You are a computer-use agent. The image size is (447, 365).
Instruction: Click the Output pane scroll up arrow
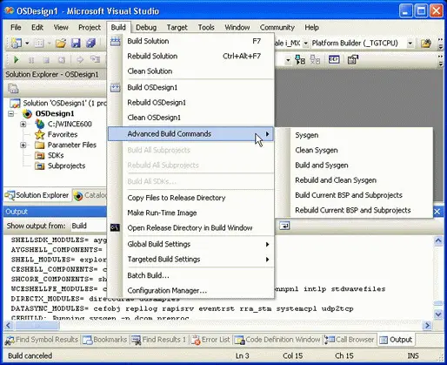[438, 240]
